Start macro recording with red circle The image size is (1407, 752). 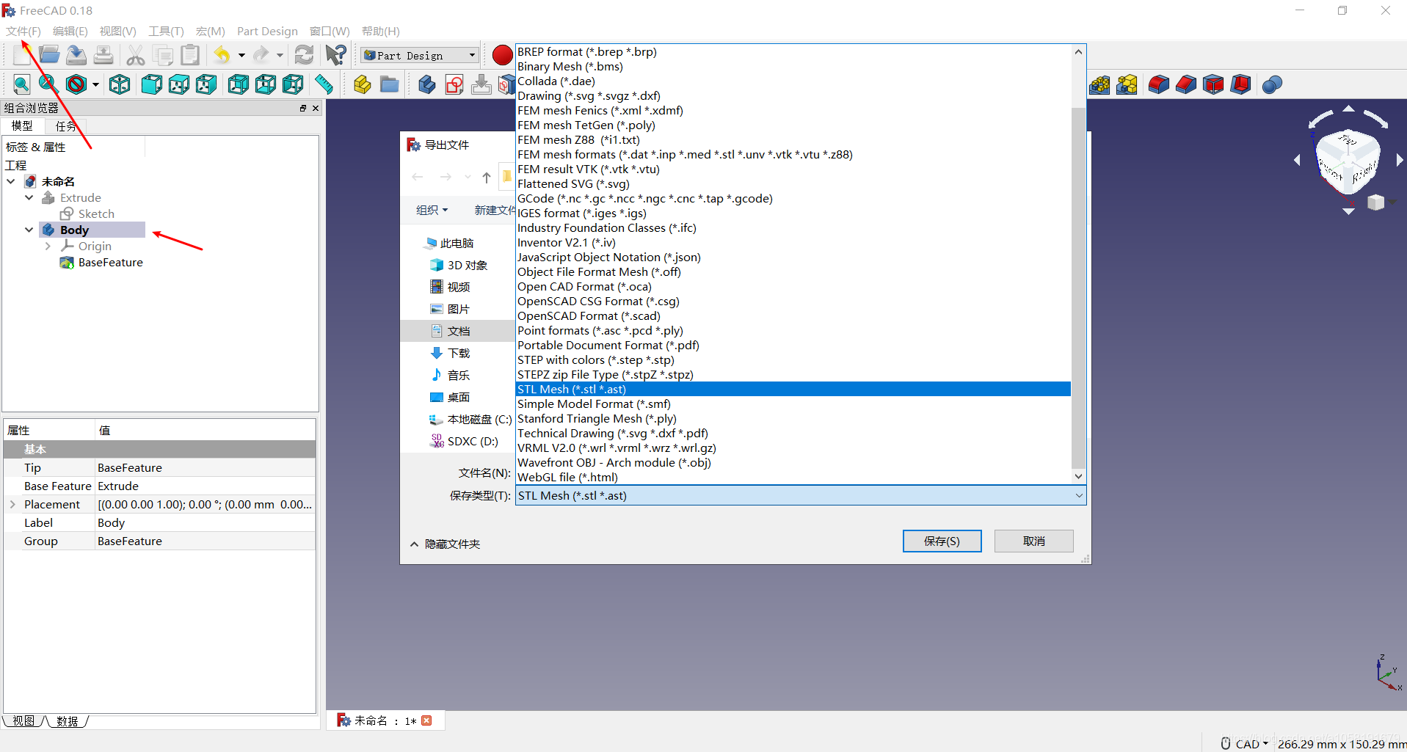click(502, 55)
